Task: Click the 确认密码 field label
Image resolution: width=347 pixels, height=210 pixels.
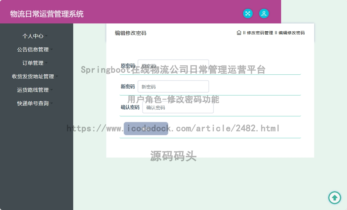Action: pos(130,107)
